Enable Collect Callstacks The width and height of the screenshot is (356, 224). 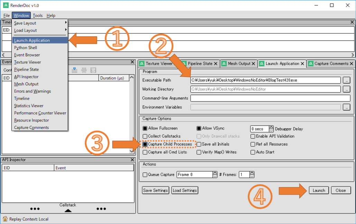tap(145, 136)
